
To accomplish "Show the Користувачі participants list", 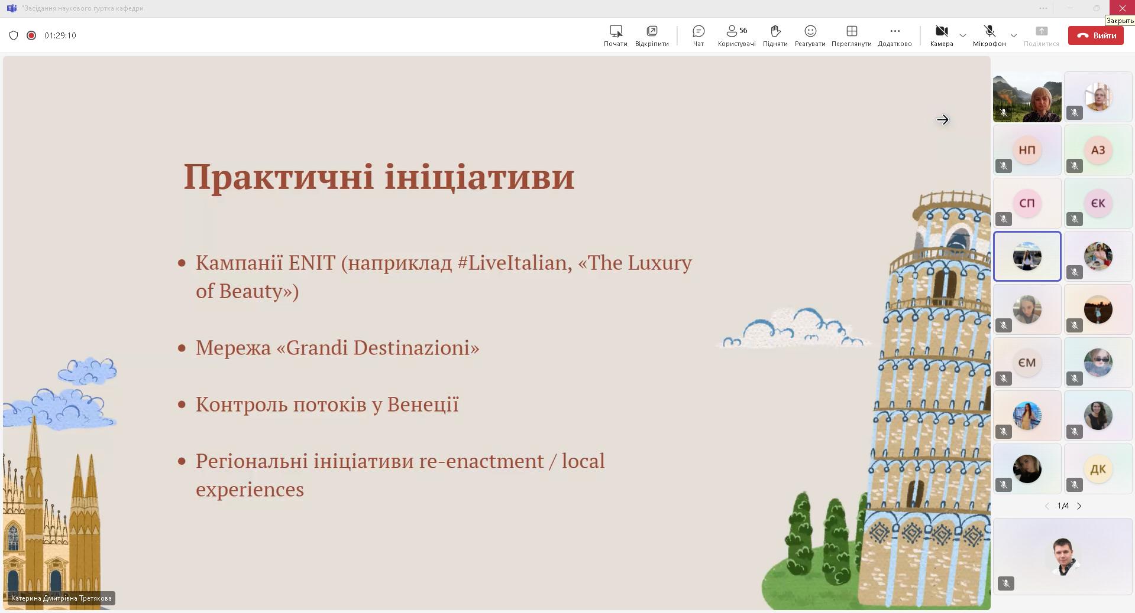I will (736, 35).
